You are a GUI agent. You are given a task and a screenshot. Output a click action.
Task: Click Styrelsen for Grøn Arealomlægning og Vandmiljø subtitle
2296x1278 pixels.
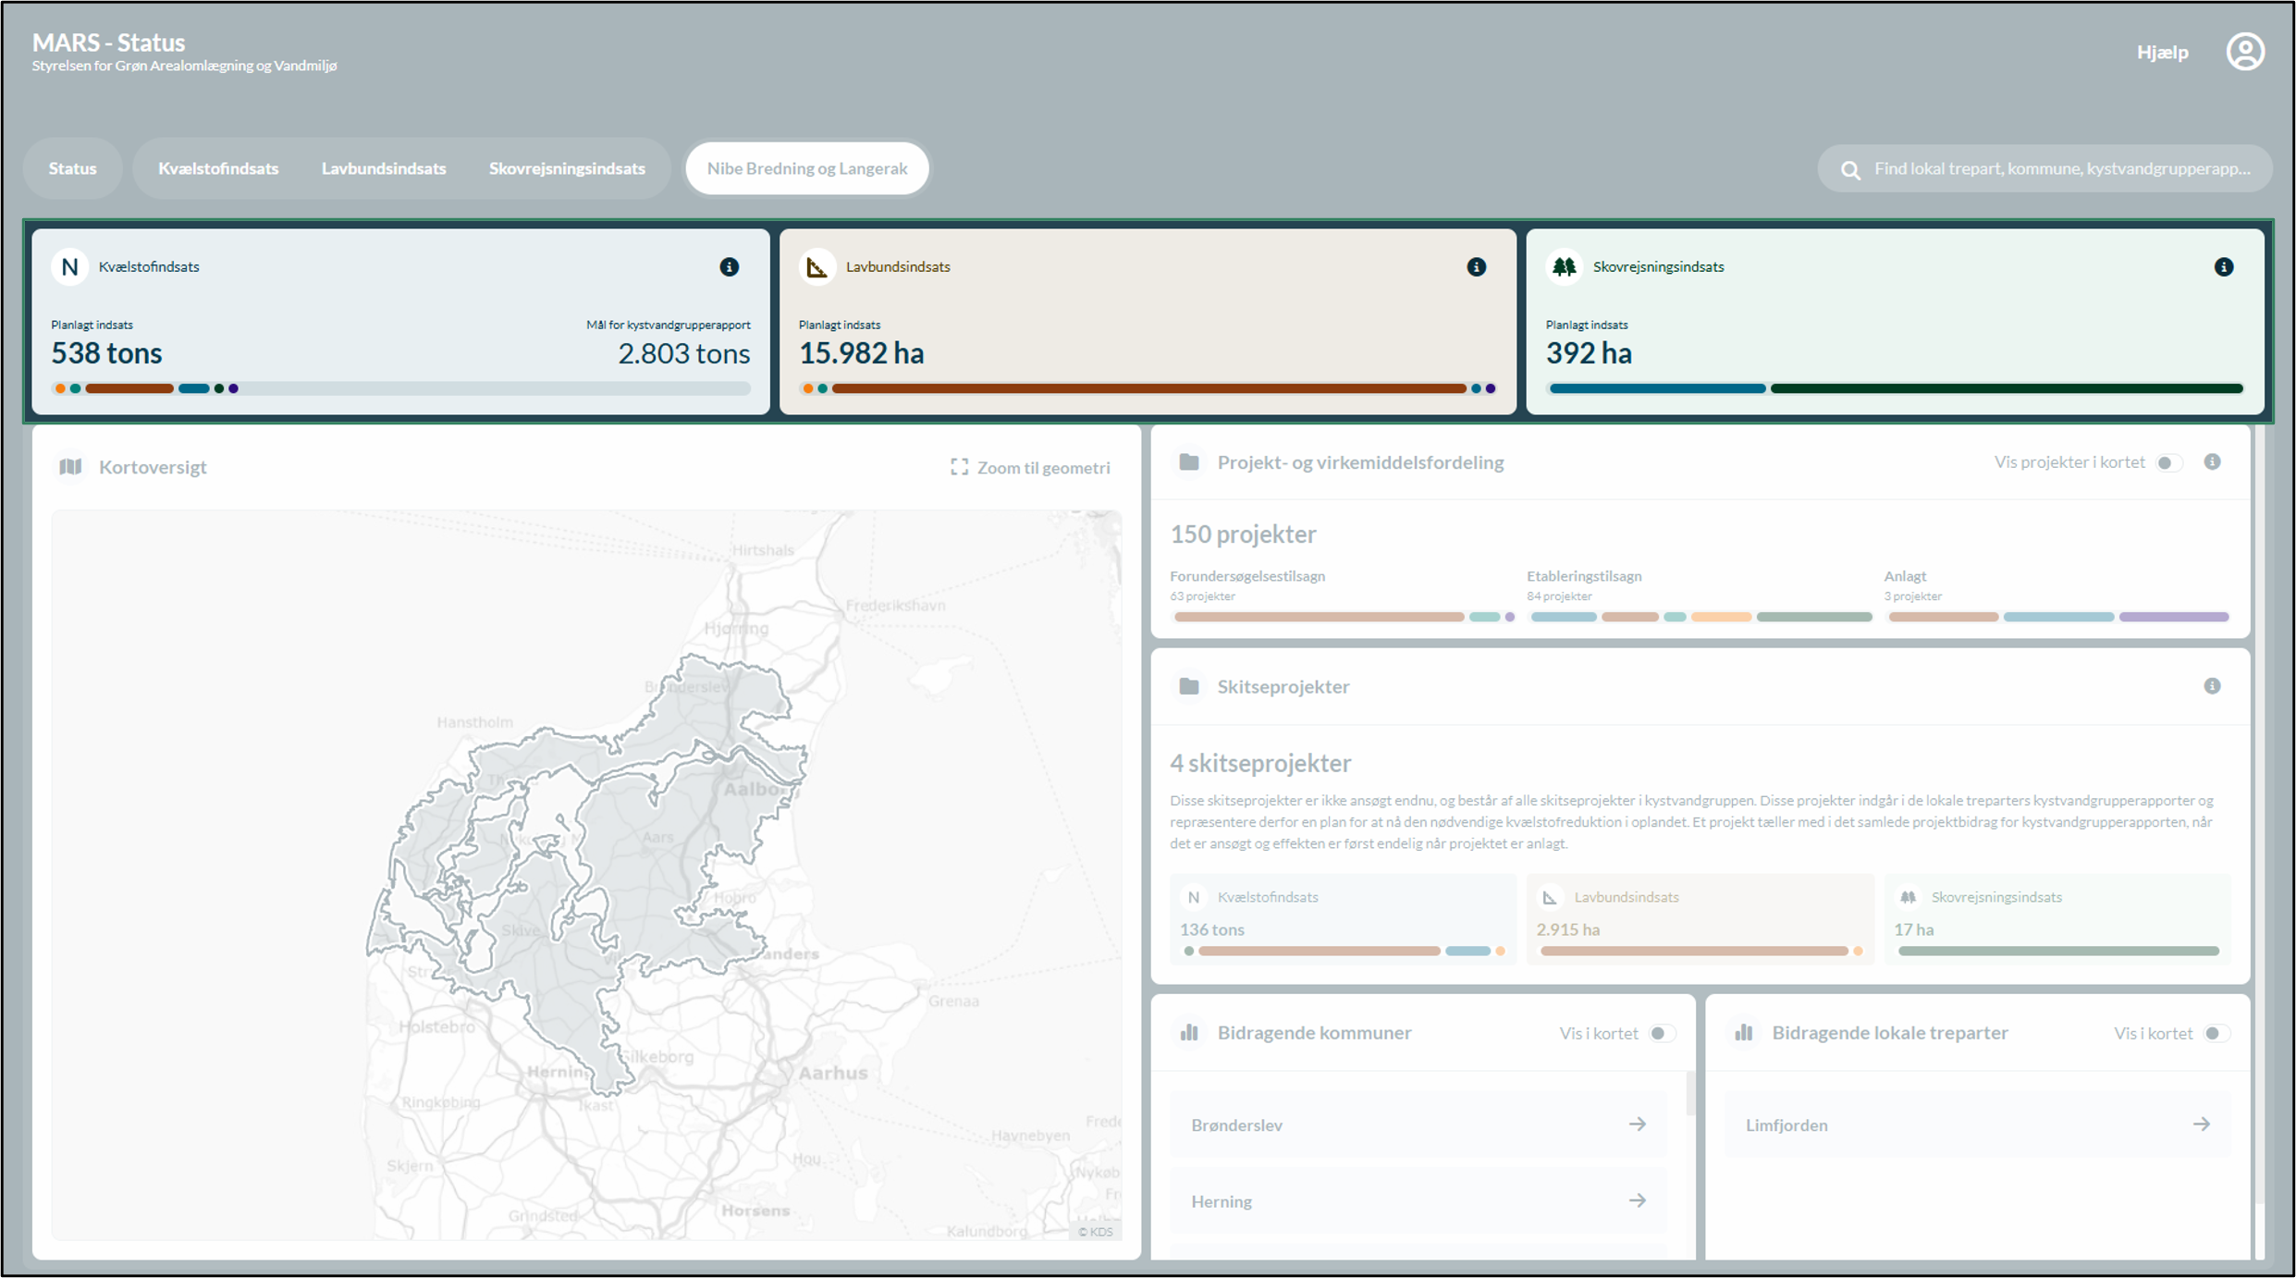(x=184, y=66)
